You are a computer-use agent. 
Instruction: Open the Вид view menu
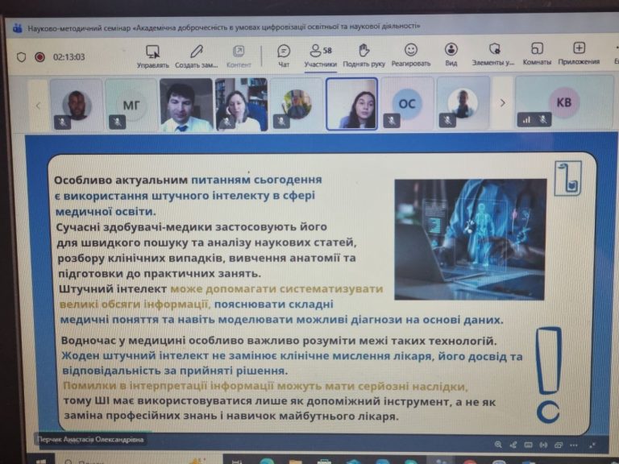(451, 55)
